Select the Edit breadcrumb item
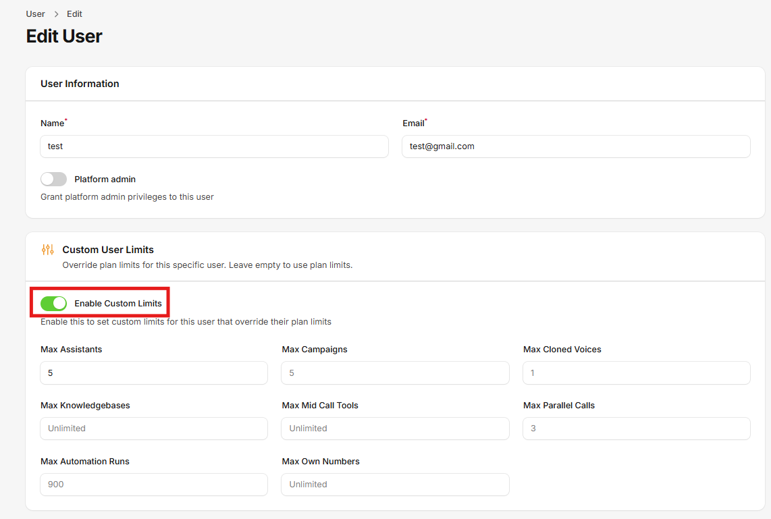Viewport: 771px width, 519px height. point(74,13)
